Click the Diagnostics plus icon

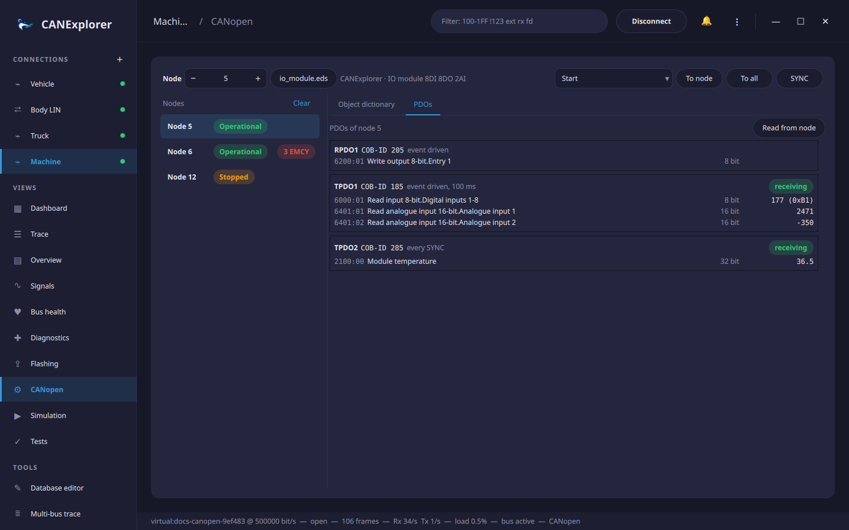[18, 338]
